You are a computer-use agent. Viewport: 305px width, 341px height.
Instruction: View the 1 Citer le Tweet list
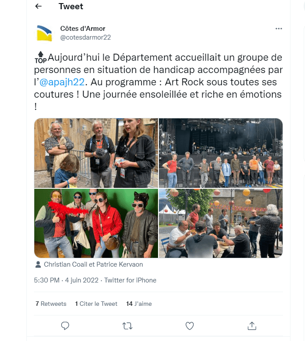tap(96, 304)
